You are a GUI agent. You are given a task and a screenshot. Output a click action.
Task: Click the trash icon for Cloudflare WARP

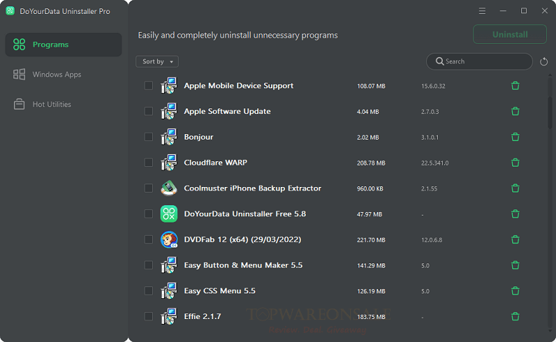(x=515, y=163)
